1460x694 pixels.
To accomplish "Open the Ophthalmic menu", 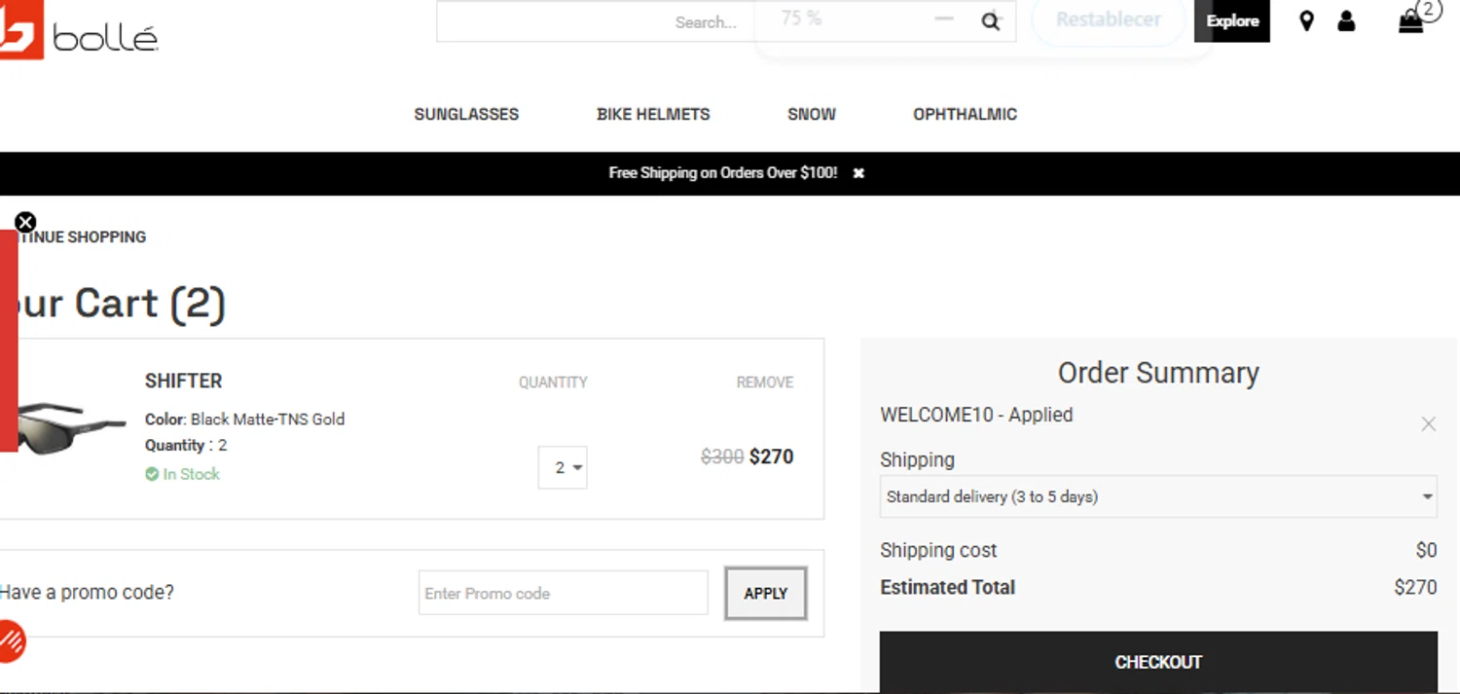I will coord(965,114).
